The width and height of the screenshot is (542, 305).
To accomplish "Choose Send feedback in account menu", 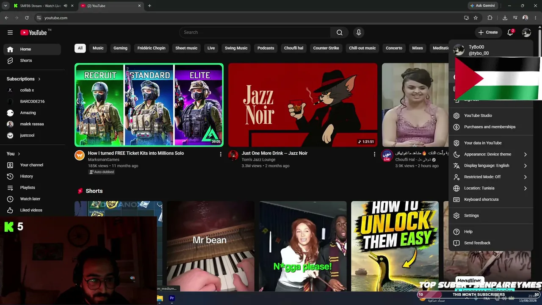I will 490,243.
